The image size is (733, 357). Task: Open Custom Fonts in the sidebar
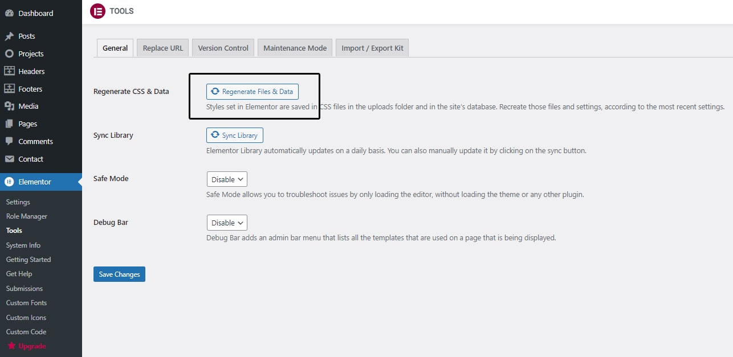[26, 303]
